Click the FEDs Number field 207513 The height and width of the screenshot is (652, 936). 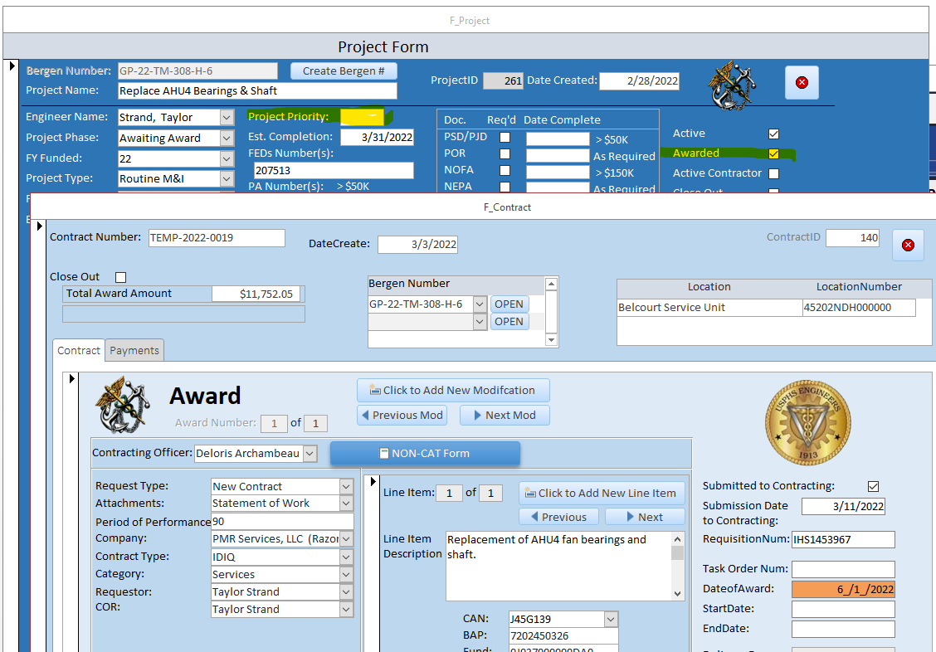(x=334, y=171)
